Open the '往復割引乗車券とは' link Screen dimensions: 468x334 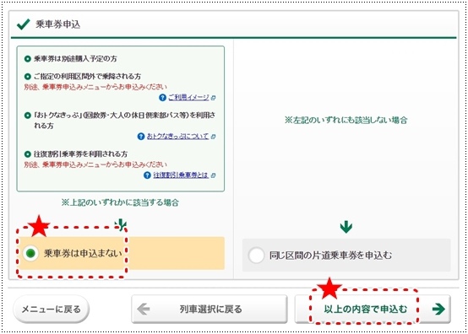181,175
